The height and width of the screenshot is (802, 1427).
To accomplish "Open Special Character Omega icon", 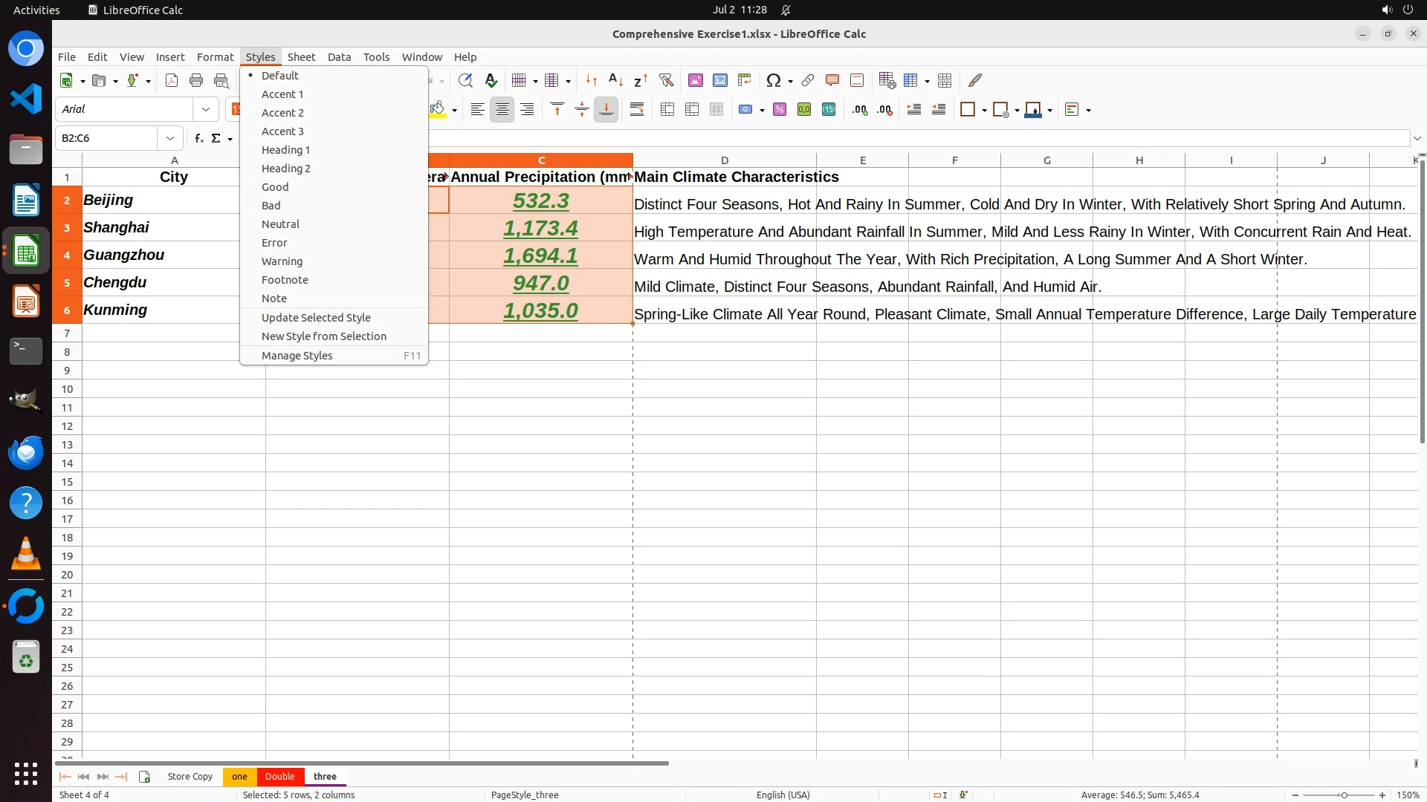I will point(774,80).
